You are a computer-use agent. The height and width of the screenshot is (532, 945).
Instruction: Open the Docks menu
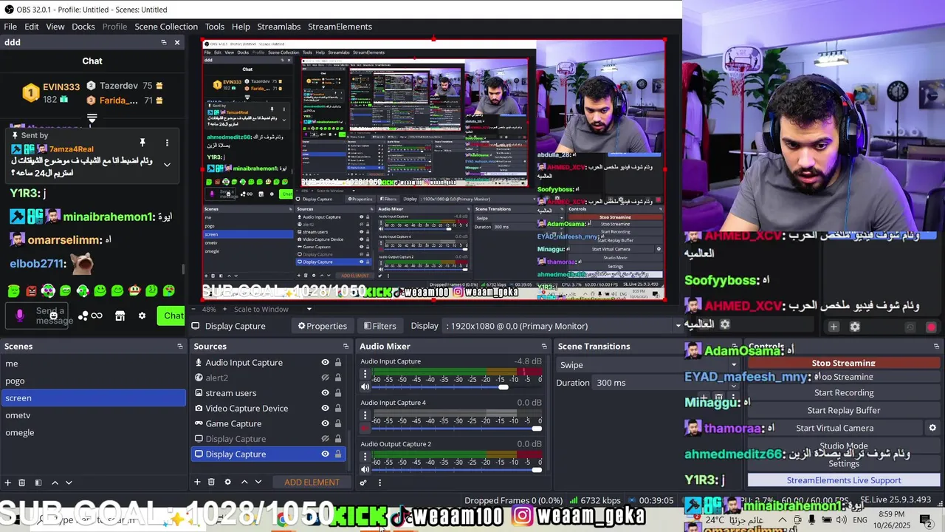pyautogui.click(x=83, y=27)
